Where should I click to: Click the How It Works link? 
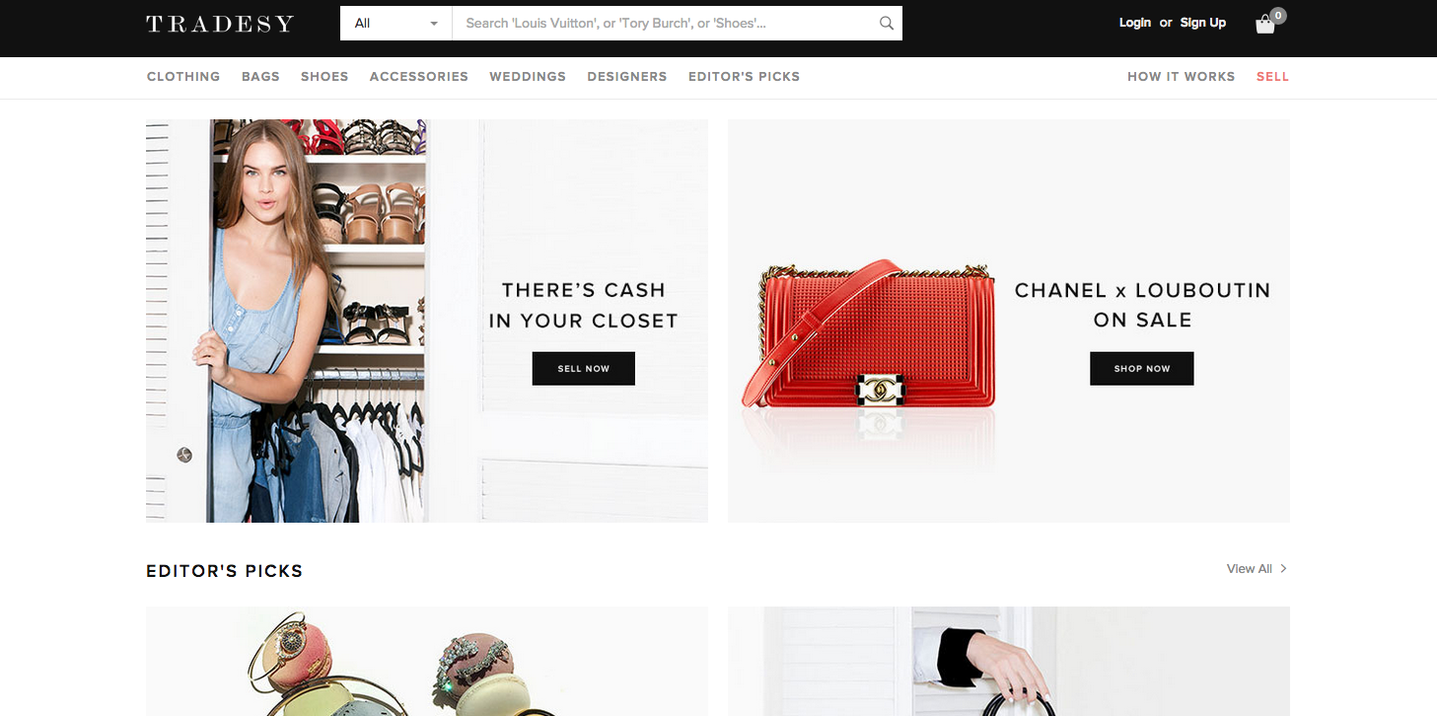tap(1181, 77)
